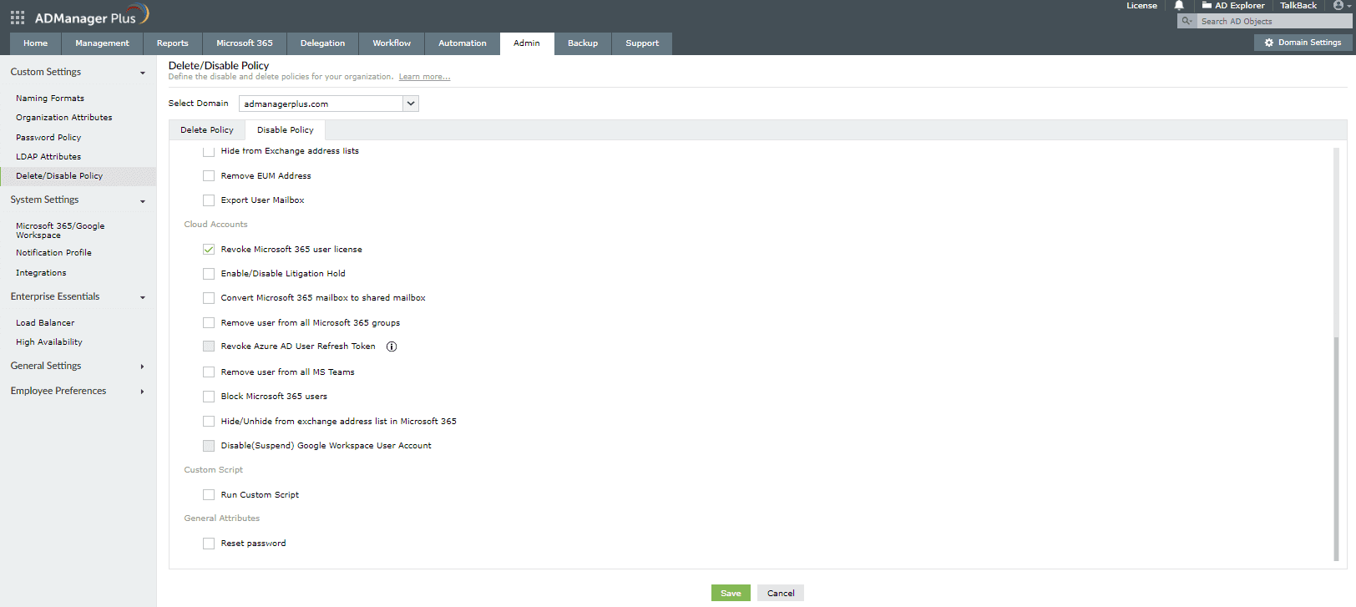Select Delete/Disable Policy in sidebar
The width and height of the screenshot is (1356, 607).
pyautogui.click(x=78, y=176)
